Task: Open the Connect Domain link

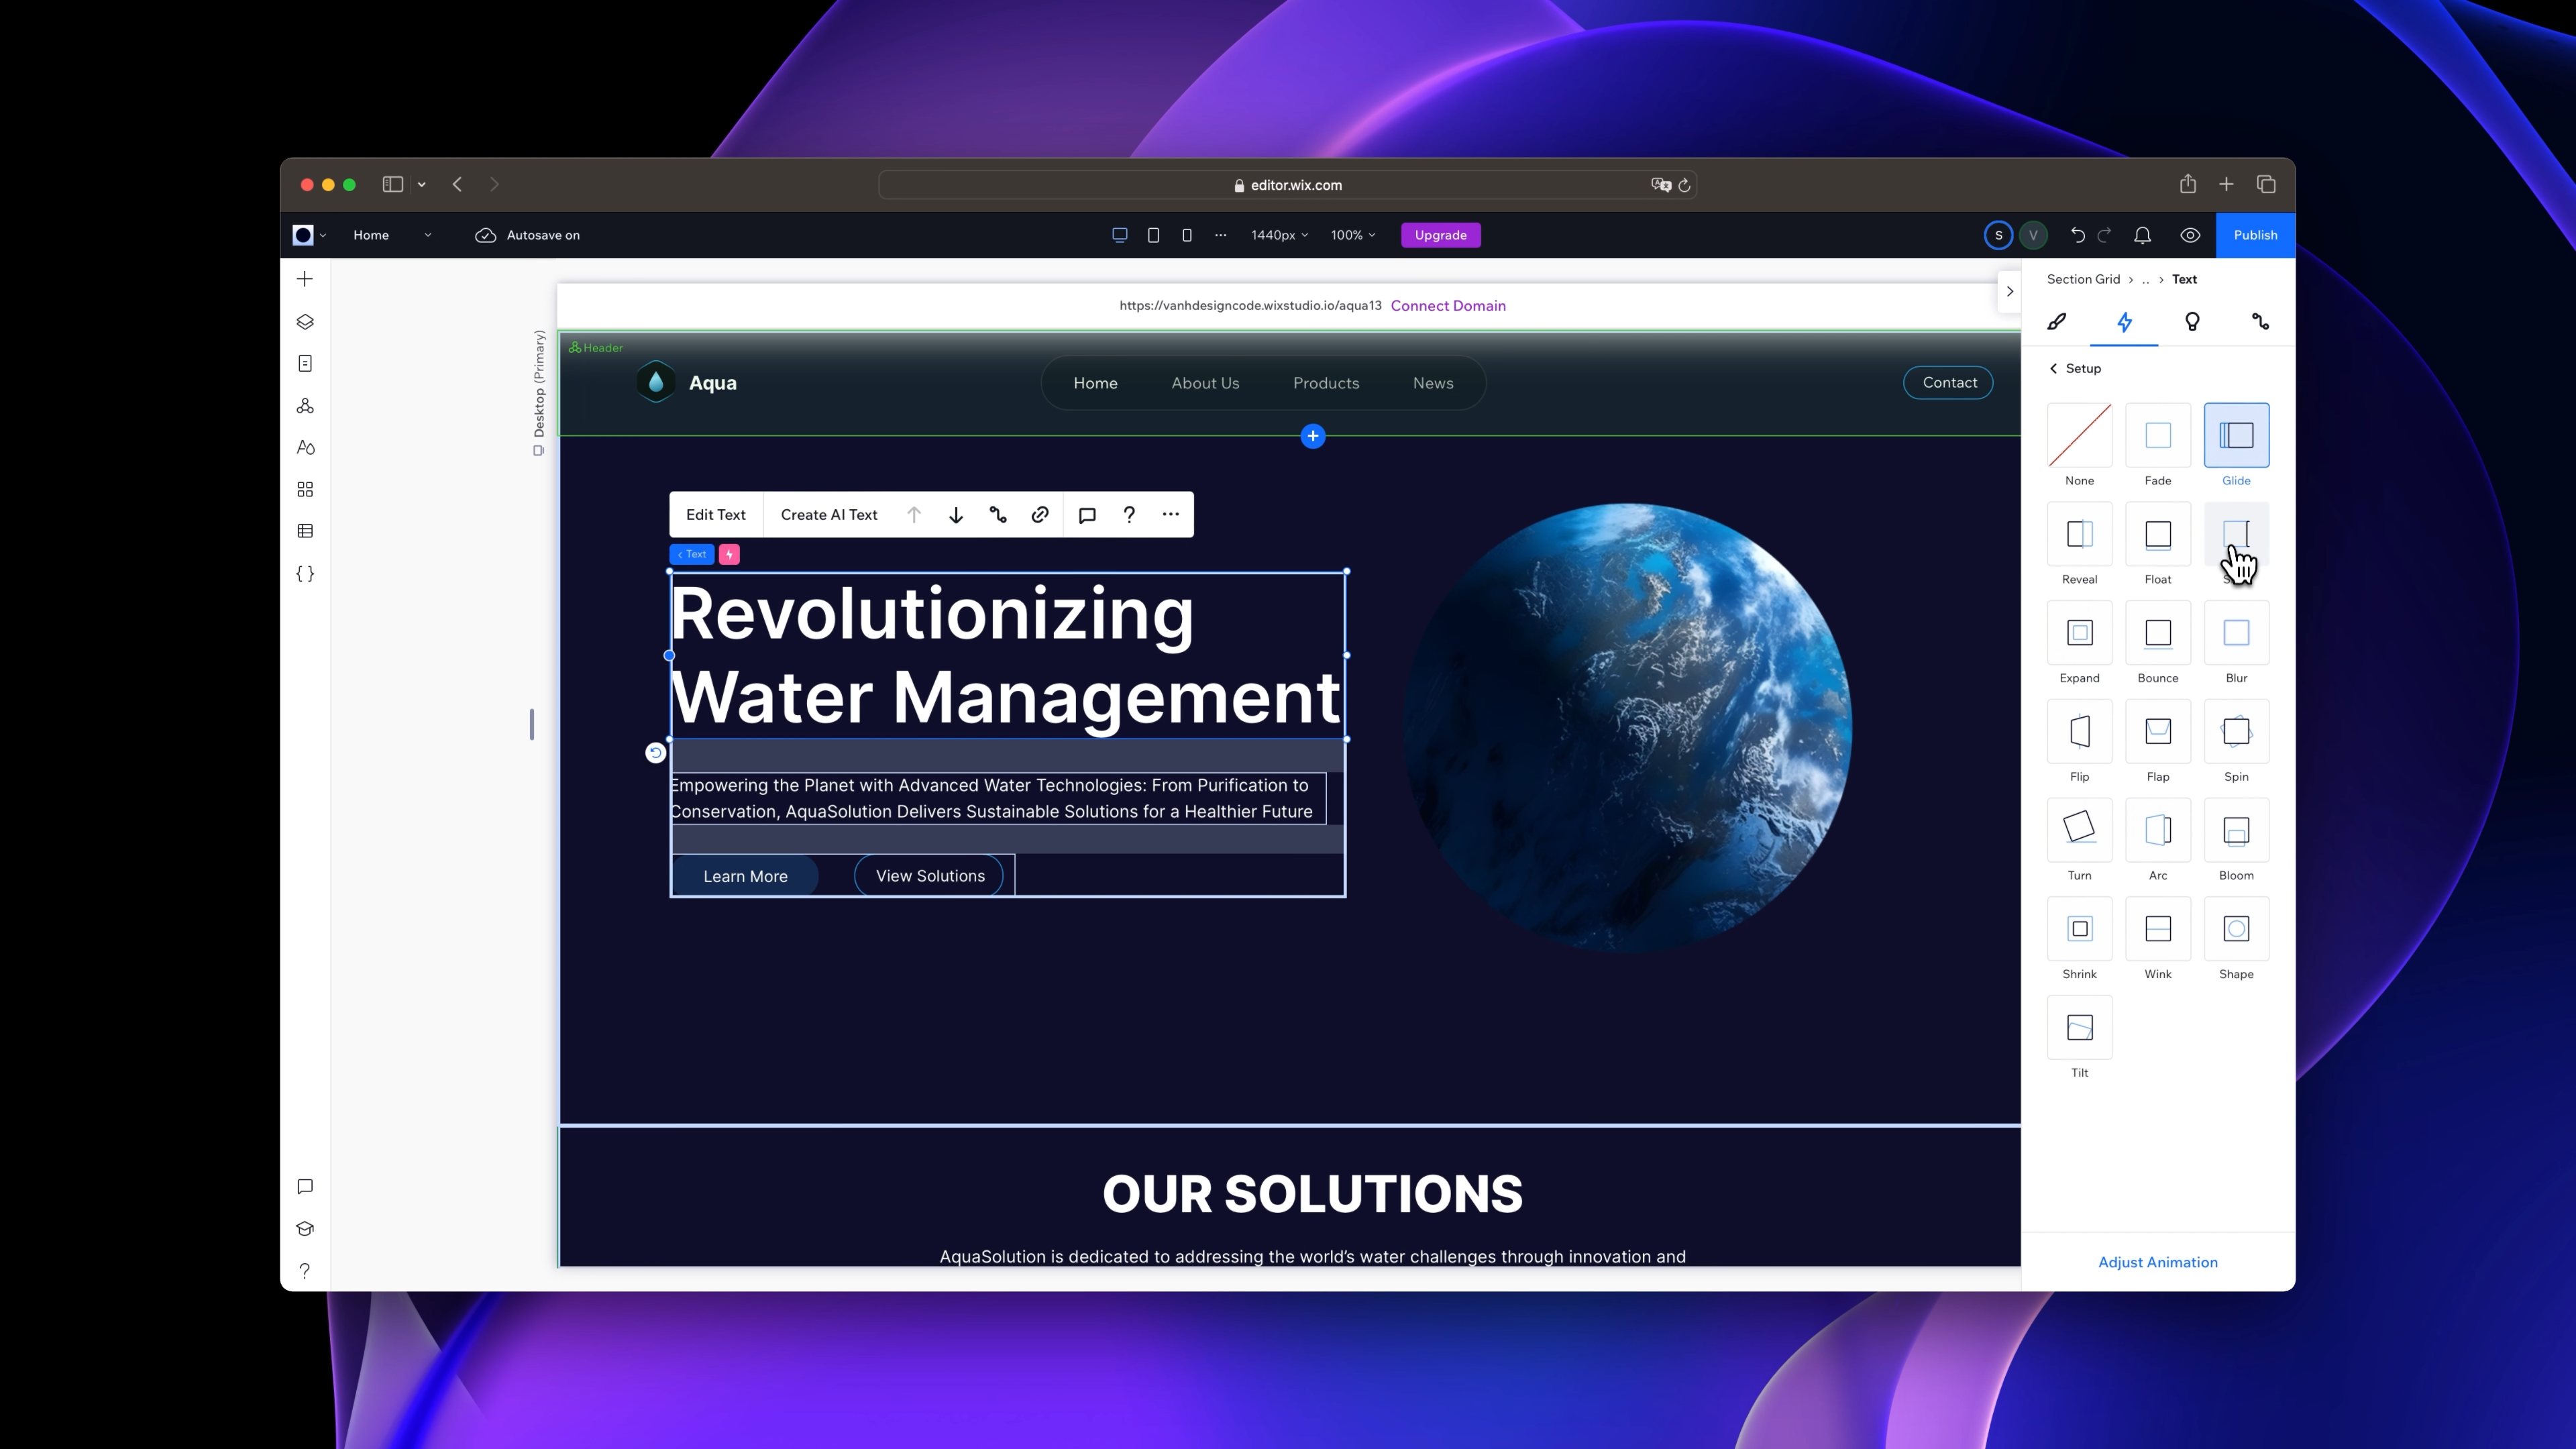Action: pyautogui.click(x=1447, y=306)
